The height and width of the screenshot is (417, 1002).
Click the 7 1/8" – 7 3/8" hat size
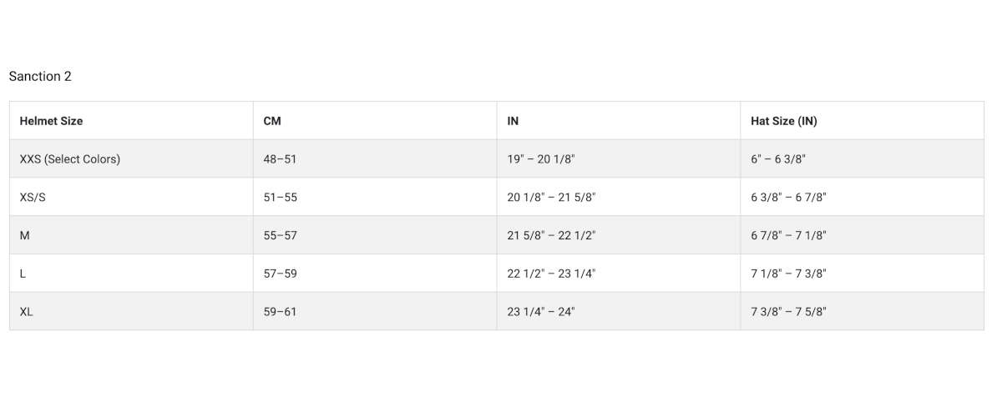click(x=788, y=274)
